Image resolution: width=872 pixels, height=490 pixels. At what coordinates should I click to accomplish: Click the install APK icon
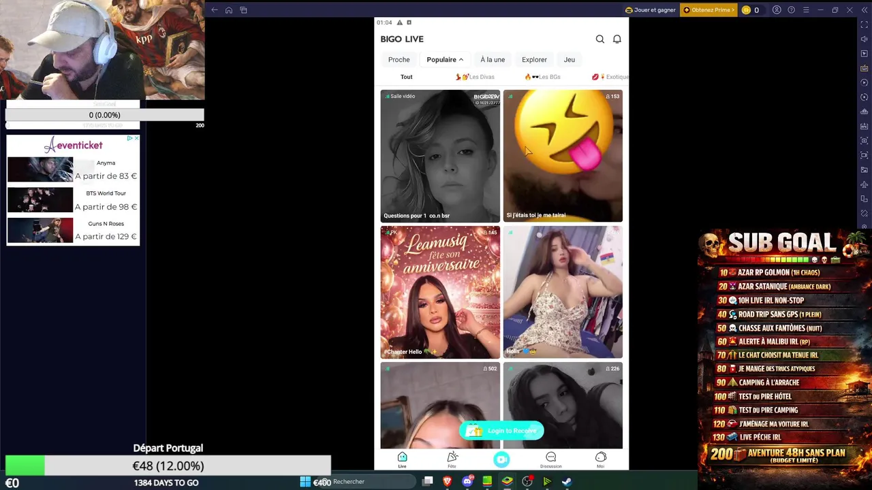pyautogui.click(x=864, y=126)
